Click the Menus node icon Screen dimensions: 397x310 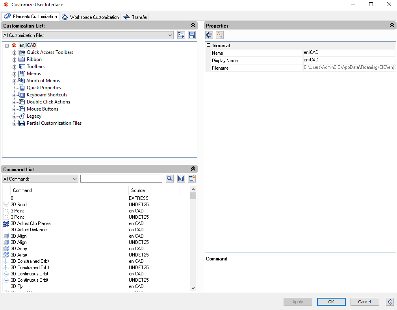22,74
